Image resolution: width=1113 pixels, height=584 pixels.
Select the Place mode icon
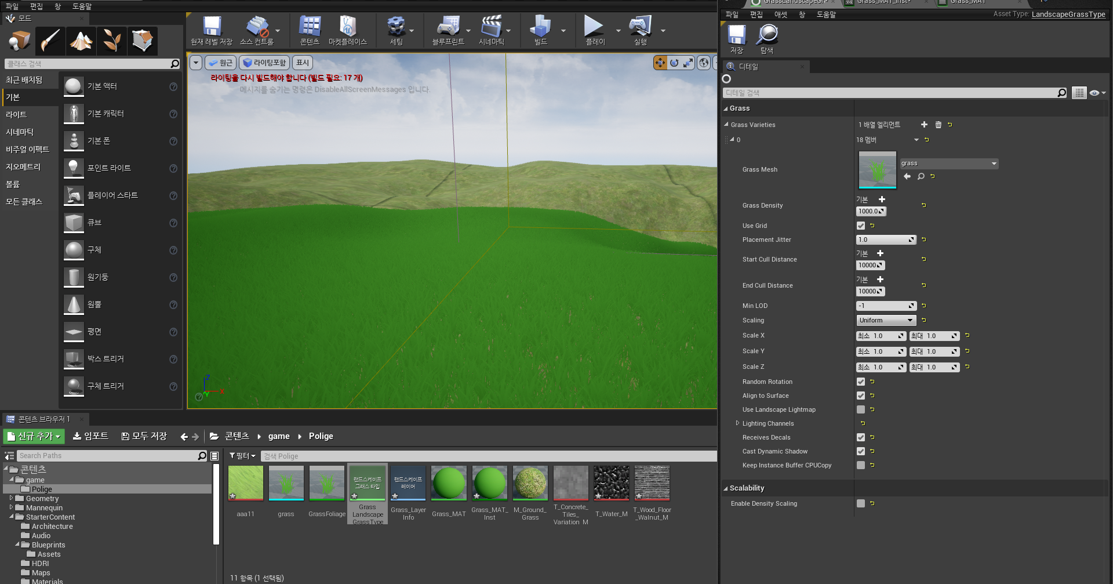[19, 41]
